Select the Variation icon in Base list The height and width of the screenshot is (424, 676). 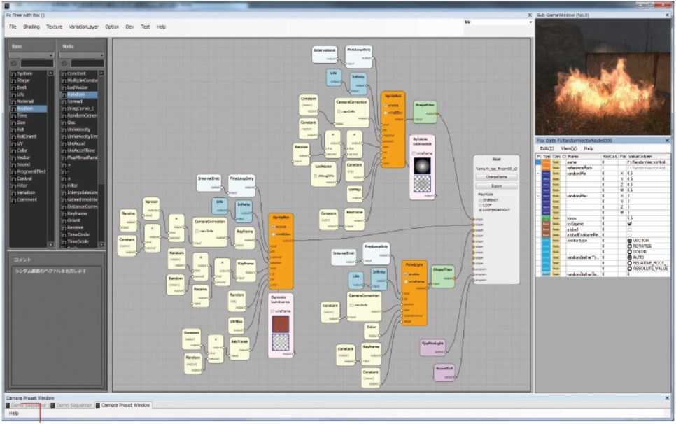[13, 192]
